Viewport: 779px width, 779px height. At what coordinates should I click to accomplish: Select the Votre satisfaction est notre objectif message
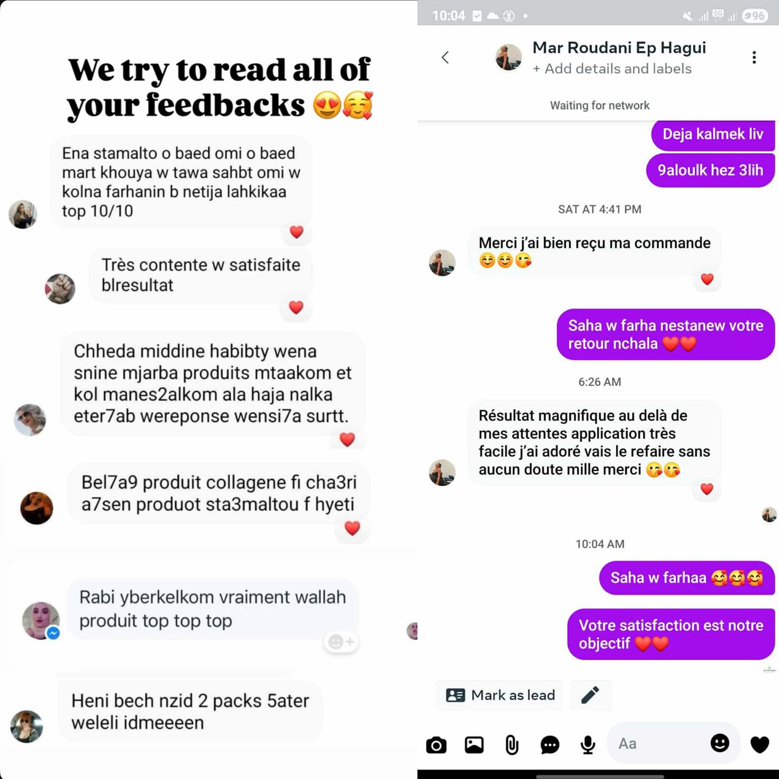(x=671, y=634)
